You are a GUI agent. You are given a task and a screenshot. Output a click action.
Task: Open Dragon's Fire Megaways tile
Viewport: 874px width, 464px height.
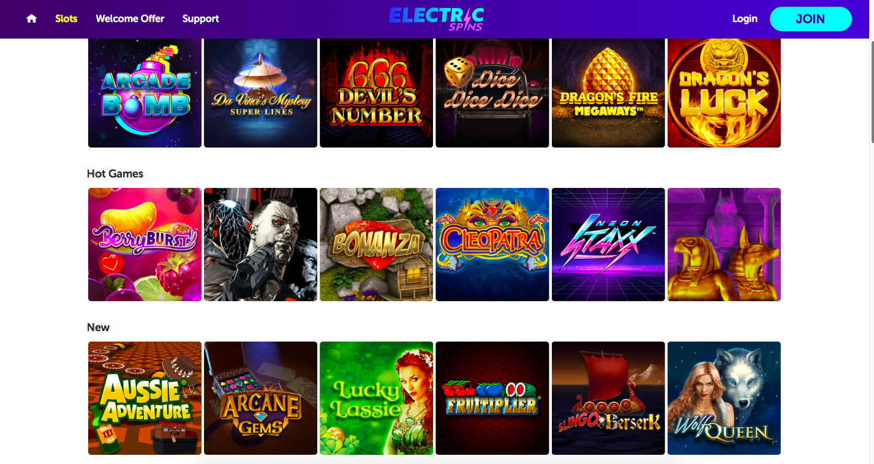[x=608, y=93]
